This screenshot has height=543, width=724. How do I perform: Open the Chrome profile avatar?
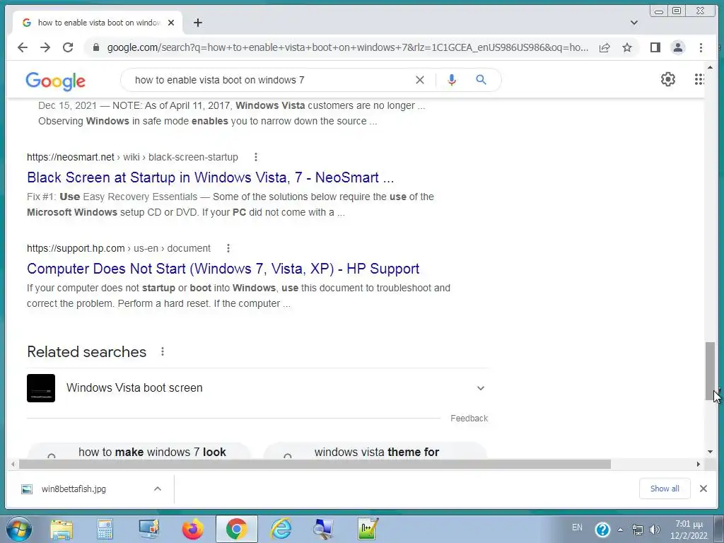678,47
